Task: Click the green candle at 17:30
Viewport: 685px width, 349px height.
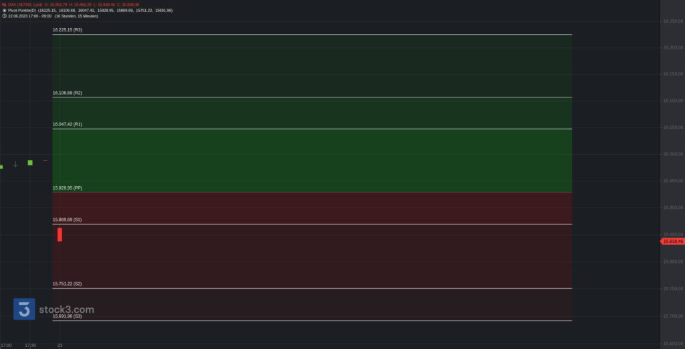Action: 30,163
